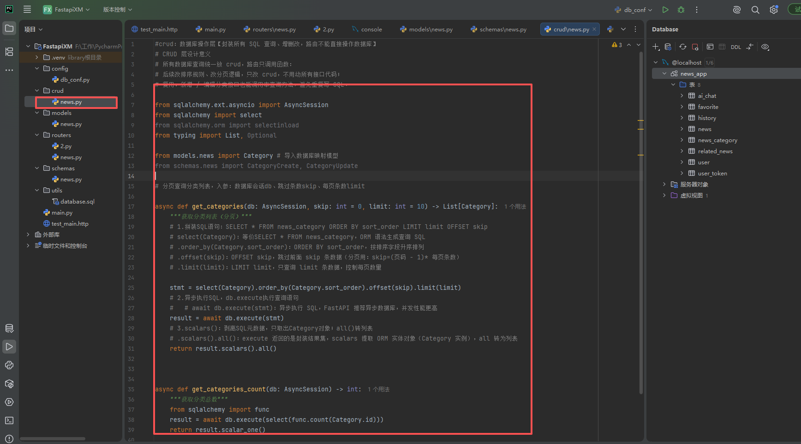Expand the ai_chat table
This screenshot has width=801, height=444.
pos(682,96)
